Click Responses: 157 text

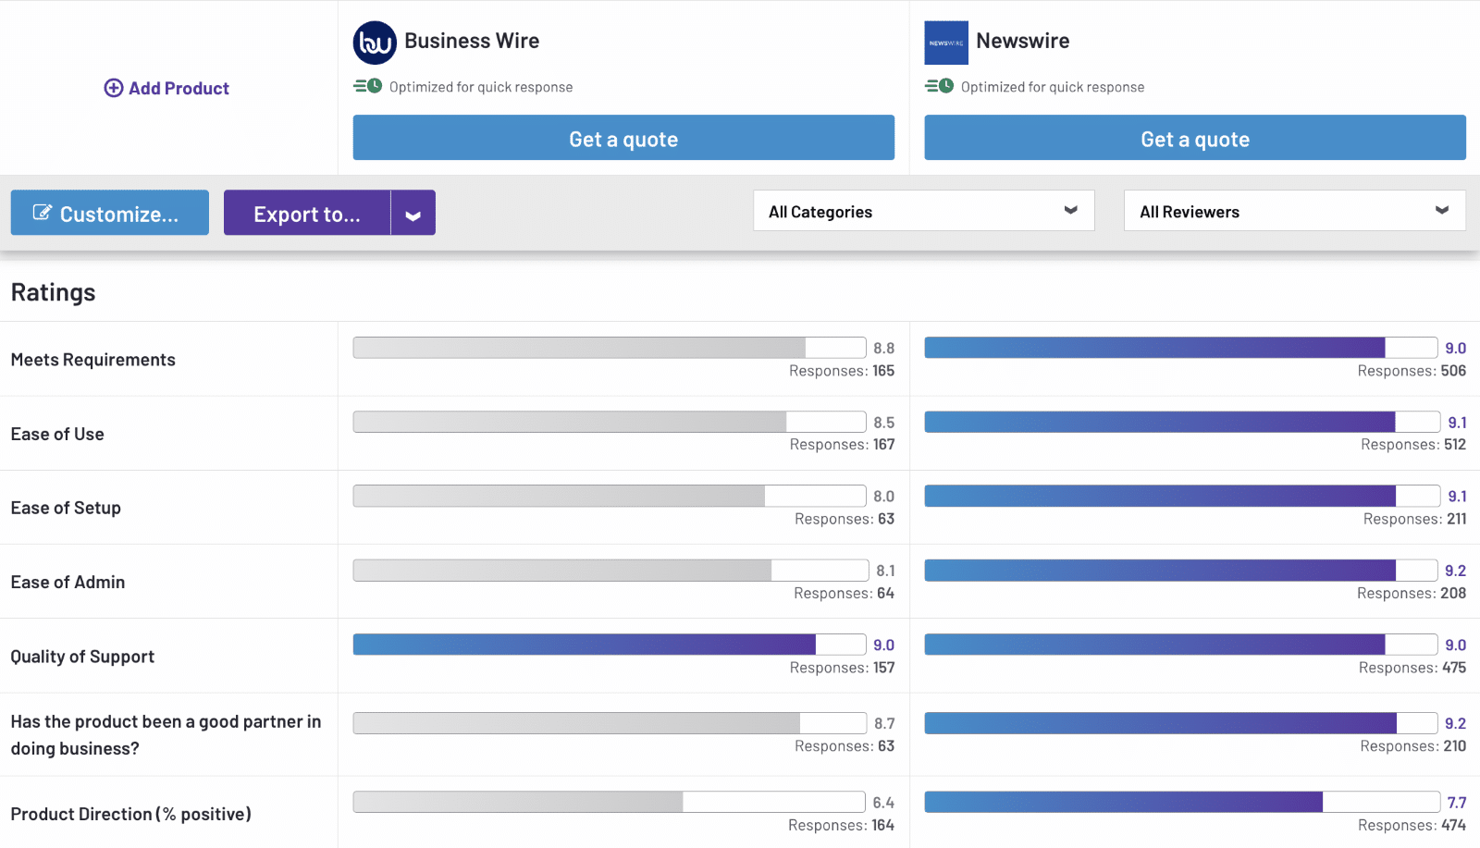point(843,668)
